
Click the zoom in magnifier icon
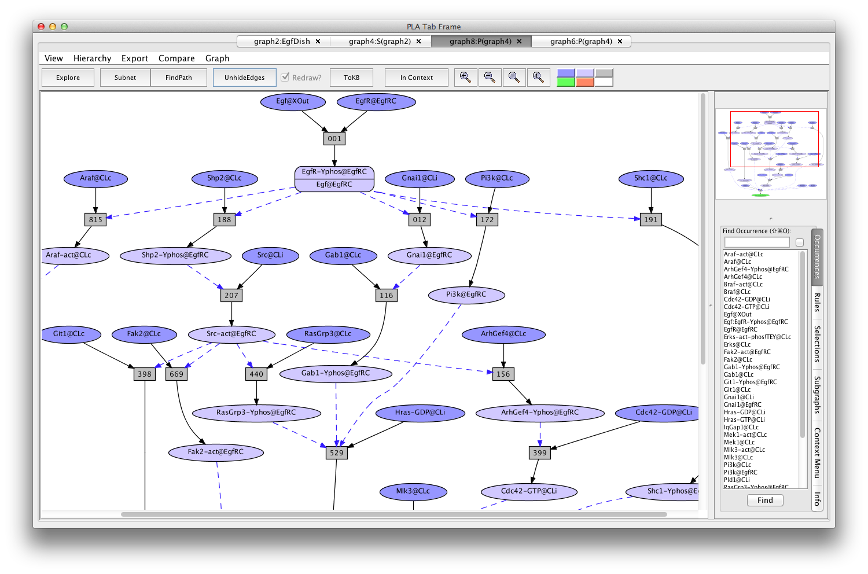tap(466, 78)
